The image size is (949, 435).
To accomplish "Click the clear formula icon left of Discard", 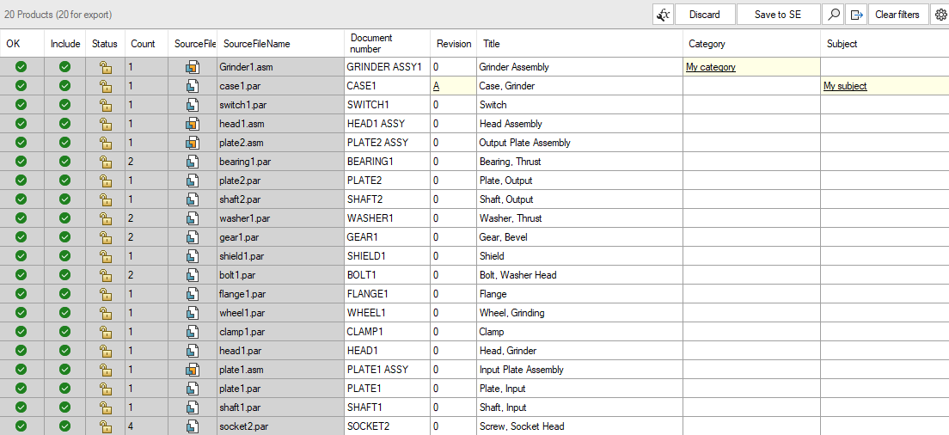I will click(x=664, y=15).
